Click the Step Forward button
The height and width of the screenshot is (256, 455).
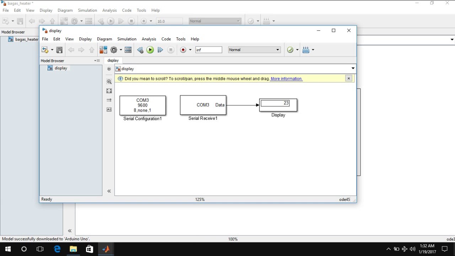click(160, 50)
